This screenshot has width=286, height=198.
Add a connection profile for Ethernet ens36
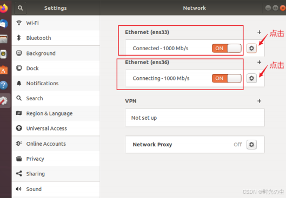(259, 62)
